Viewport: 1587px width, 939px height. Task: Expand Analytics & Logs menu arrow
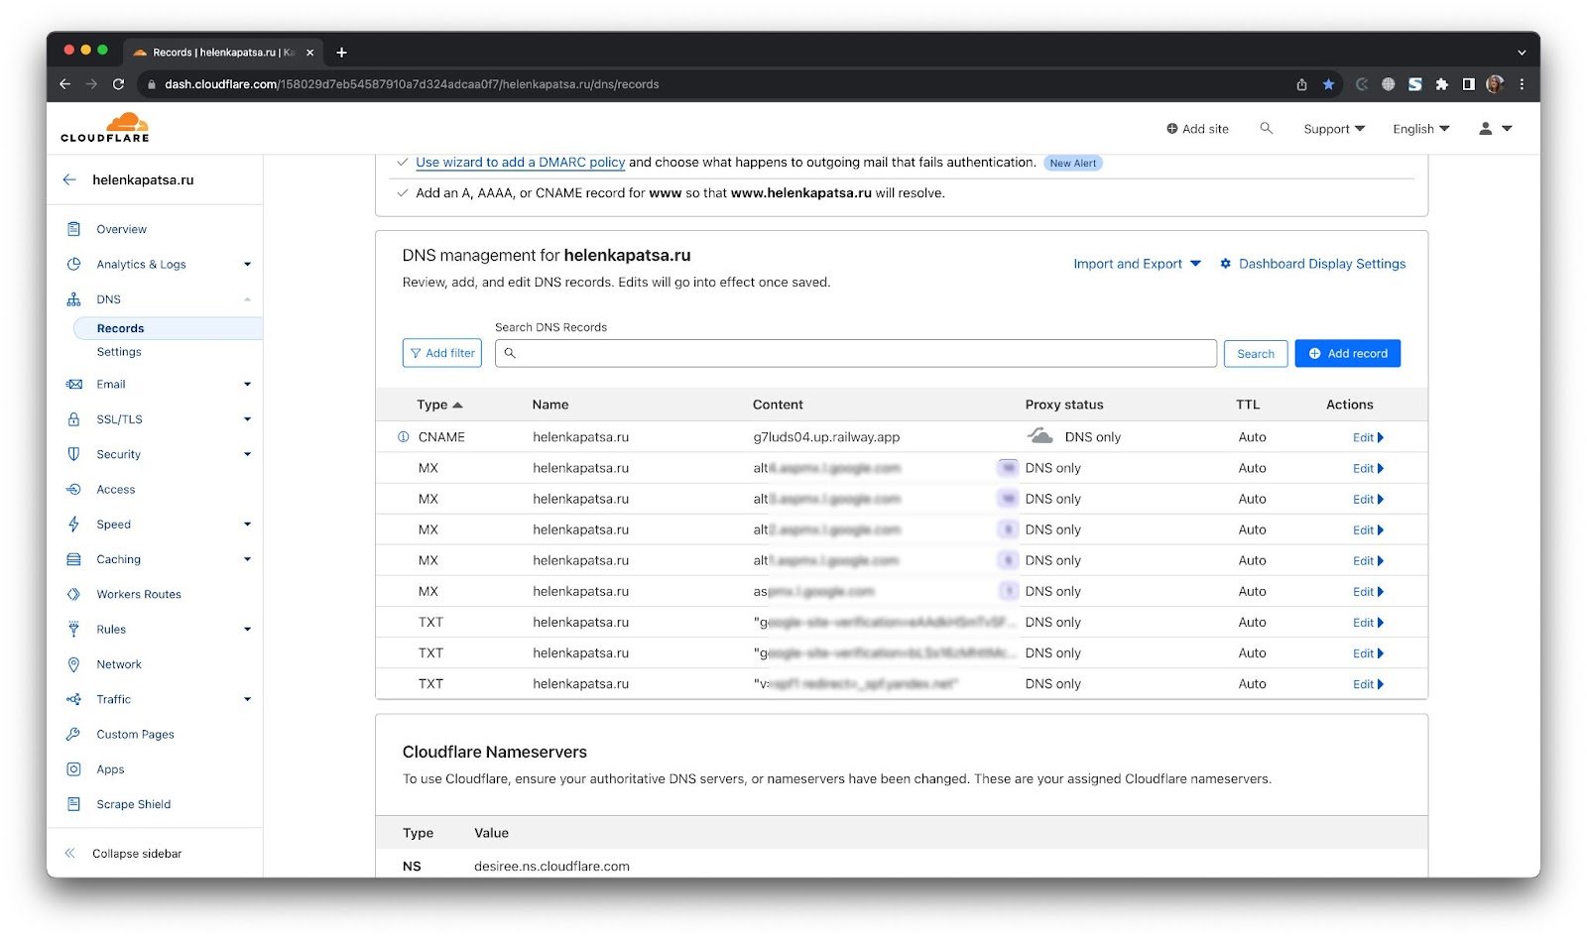click(x=247, y=264)
